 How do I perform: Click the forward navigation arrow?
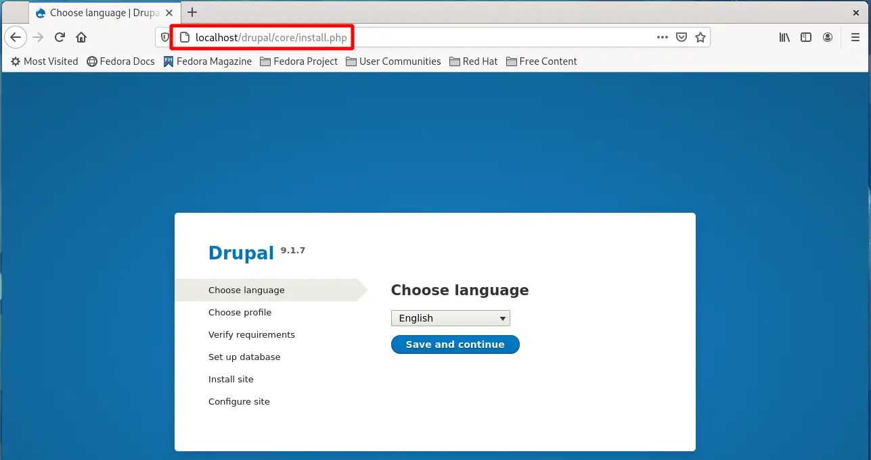[38, 37]
